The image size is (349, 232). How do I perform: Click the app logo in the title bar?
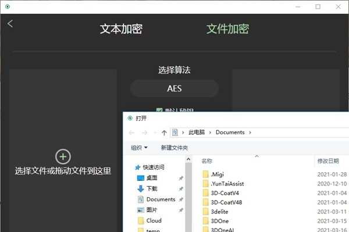pos(8,6)
